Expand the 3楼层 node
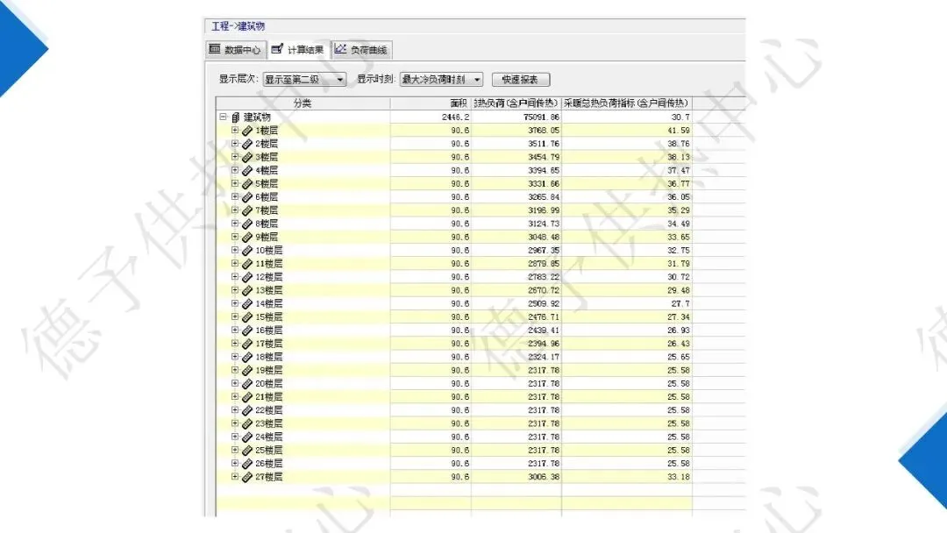 [x=235, y=157]
